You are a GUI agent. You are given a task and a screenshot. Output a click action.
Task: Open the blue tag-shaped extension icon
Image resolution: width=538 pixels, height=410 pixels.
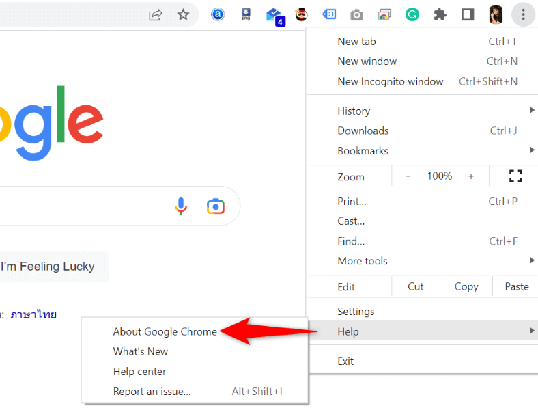click(329, 14)
